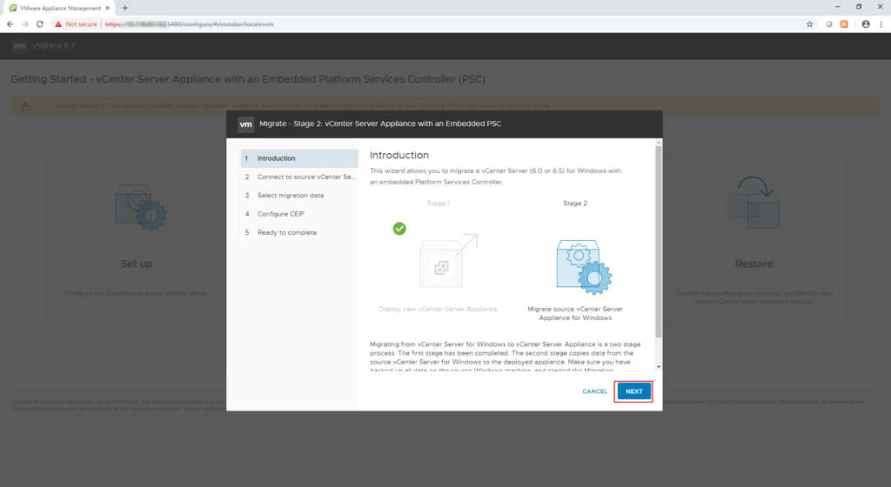
Task: Go back in the browser
Action: coord(10,23)
